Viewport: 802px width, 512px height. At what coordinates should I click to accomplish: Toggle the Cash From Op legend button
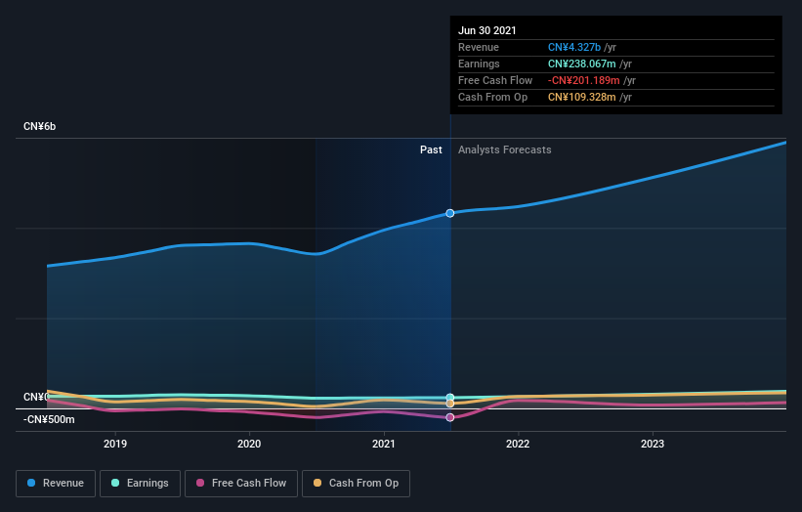[x=356, y=484]
